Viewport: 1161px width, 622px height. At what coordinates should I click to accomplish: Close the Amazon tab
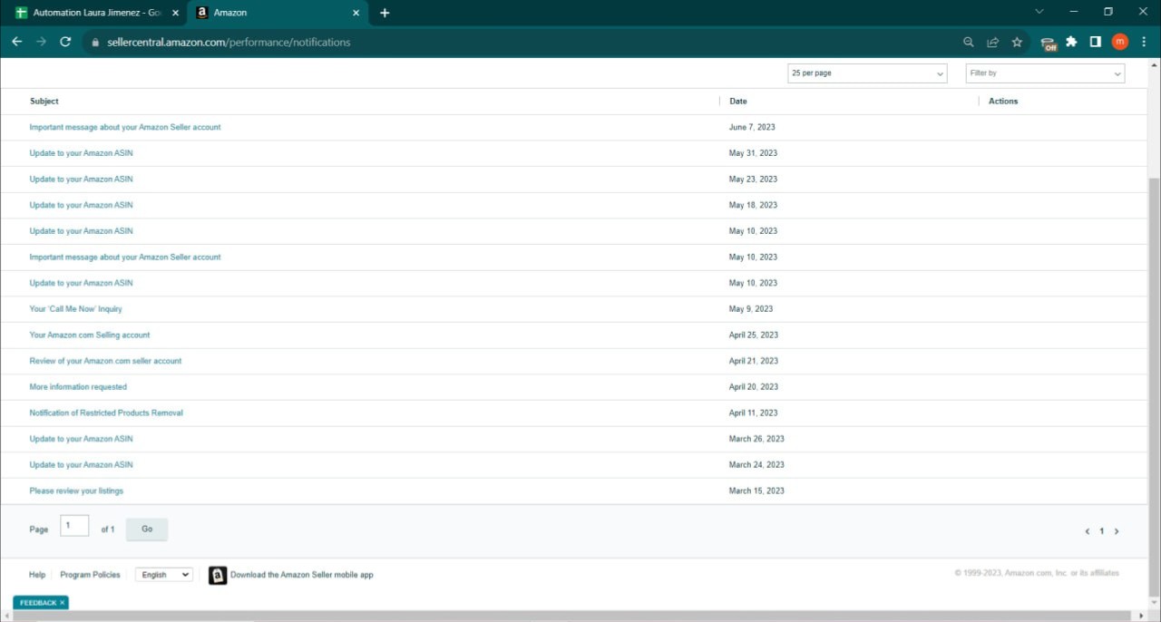356,13
